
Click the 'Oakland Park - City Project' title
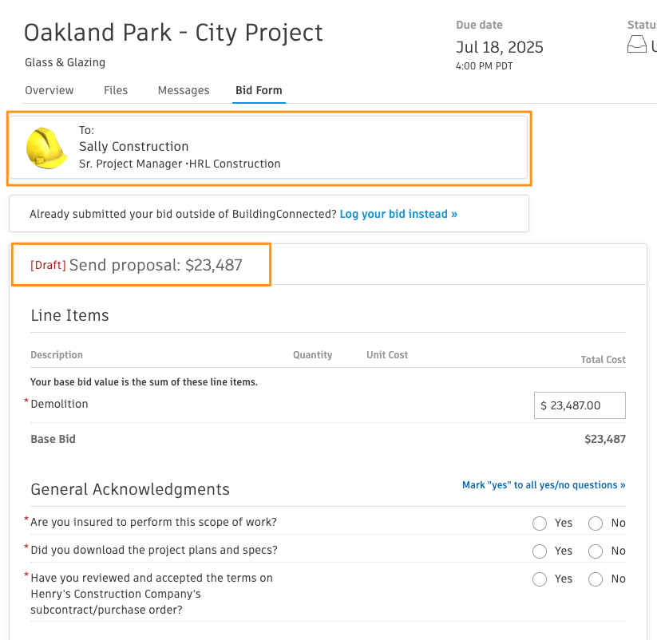173,33
